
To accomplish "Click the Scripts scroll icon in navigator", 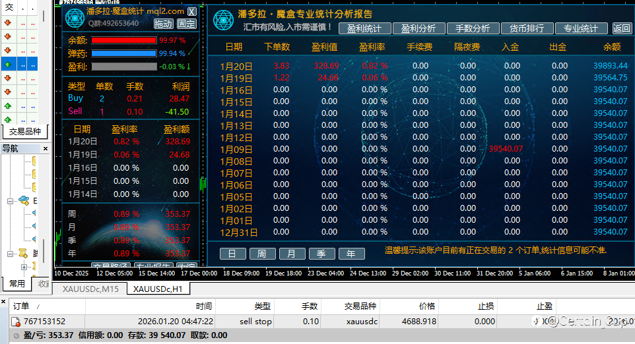I will (23, 254).
